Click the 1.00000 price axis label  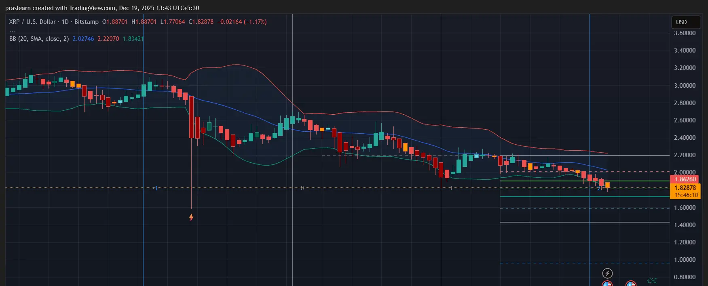(685, 260)
